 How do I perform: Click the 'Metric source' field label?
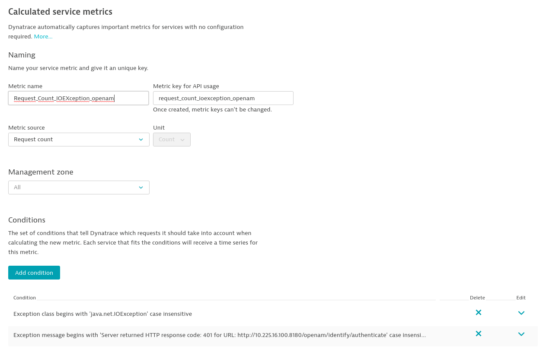coord(26,127)
